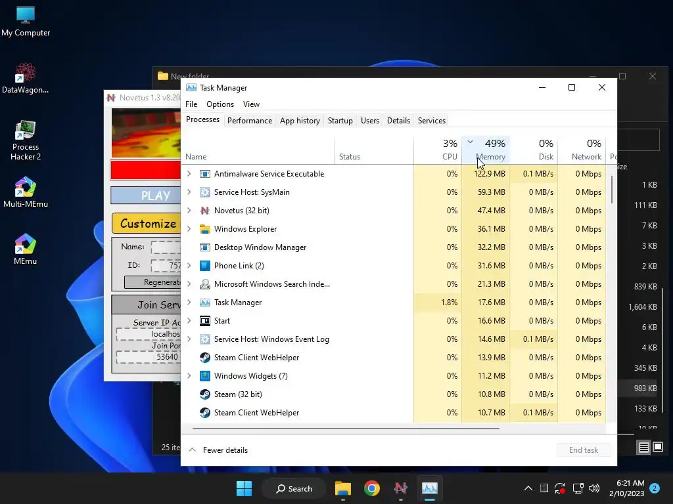Collapse Task Manager with Fewer details
Screen dimensions: 673x504
point(218,450)
